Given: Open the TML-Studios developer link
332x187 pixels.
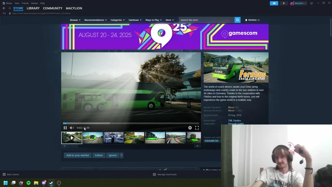Looking at the screenshot, I should [x=234, y=121].
